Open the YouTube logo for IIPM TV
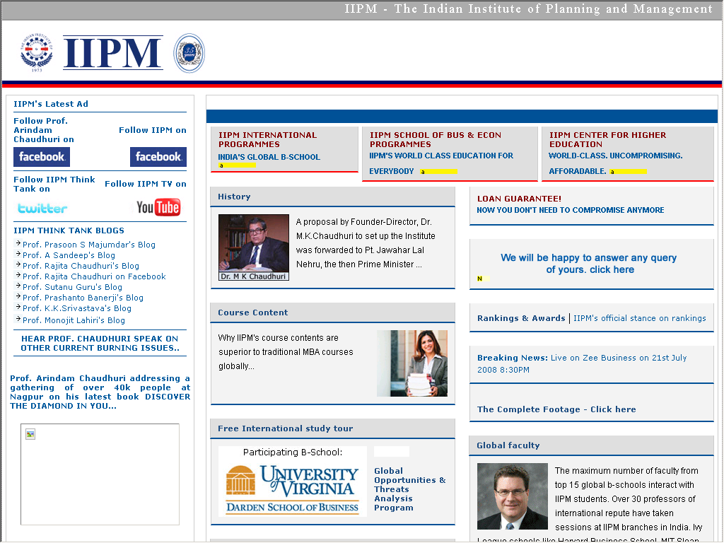 click(158, 207)
